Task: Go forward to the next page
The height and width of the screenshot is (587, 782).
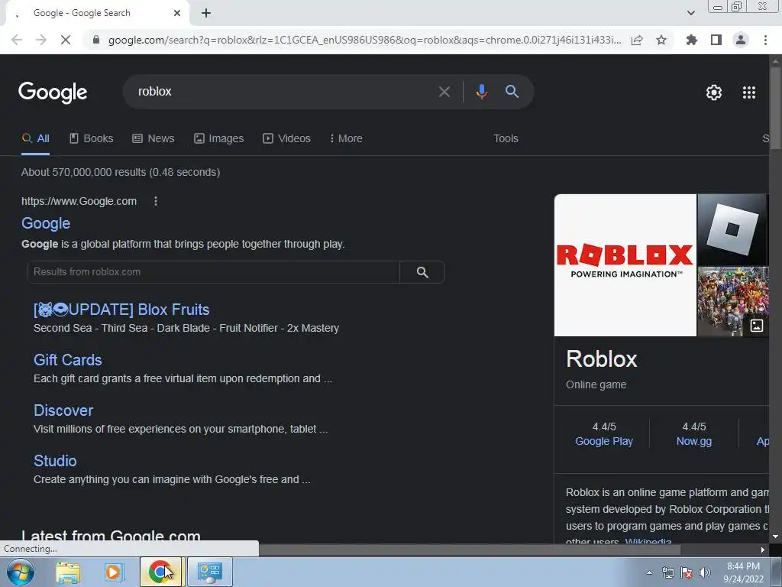Action: coord(41,40)
